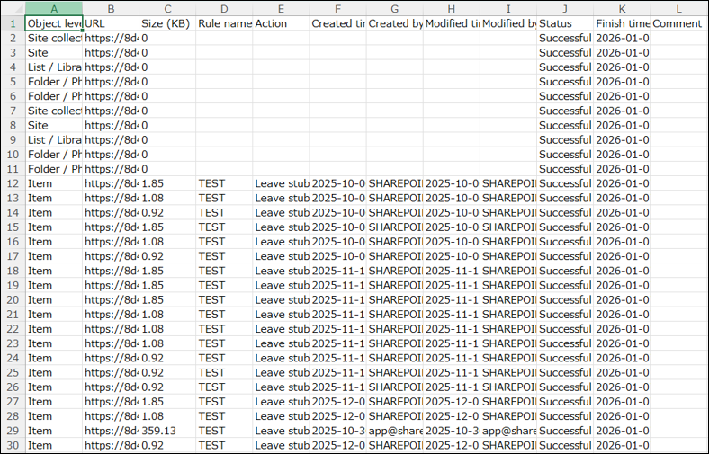Click the 'Object level' header cell
Image resolution: width=709 pixels, height=454 pixels.
(53, 23)
